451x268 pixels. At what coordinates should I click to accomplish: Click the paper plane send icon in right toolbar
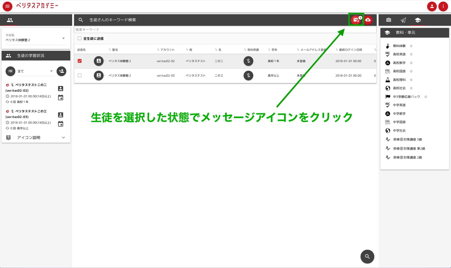[403, 20]
